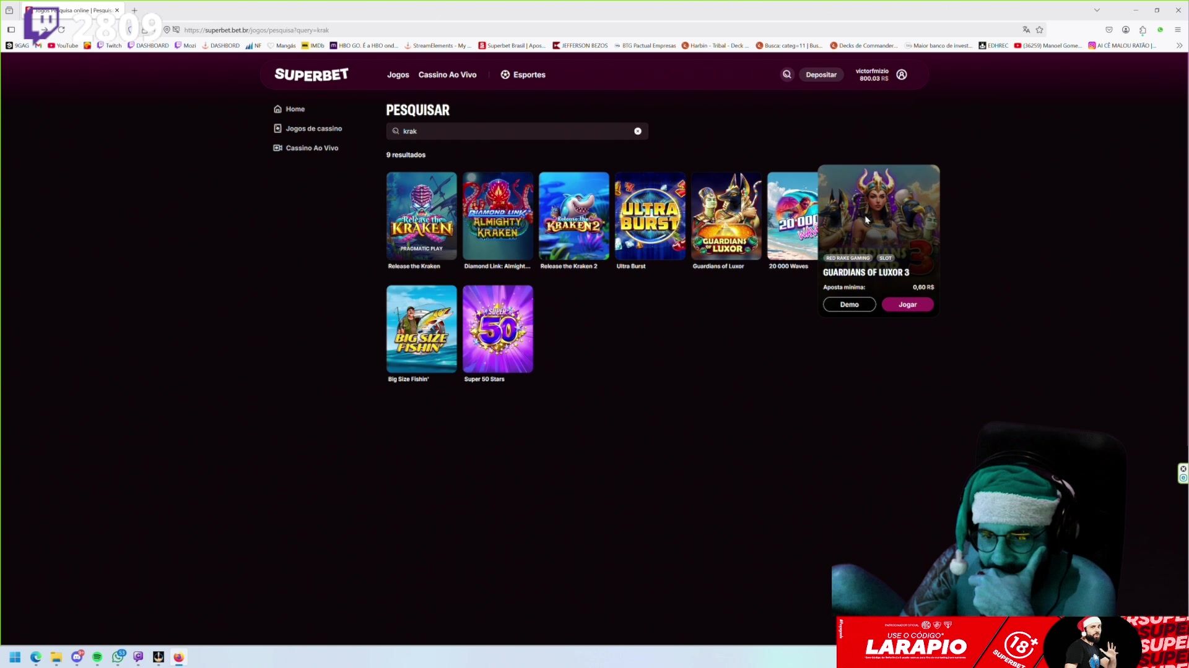
Task: Open the Esportes section
Action: (523, 75)
